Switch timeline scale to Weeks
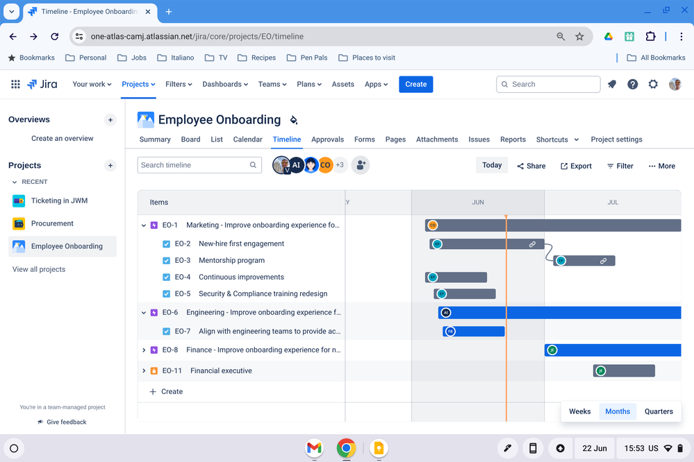This screenshot has height=462, width=694. coord(579,411)
